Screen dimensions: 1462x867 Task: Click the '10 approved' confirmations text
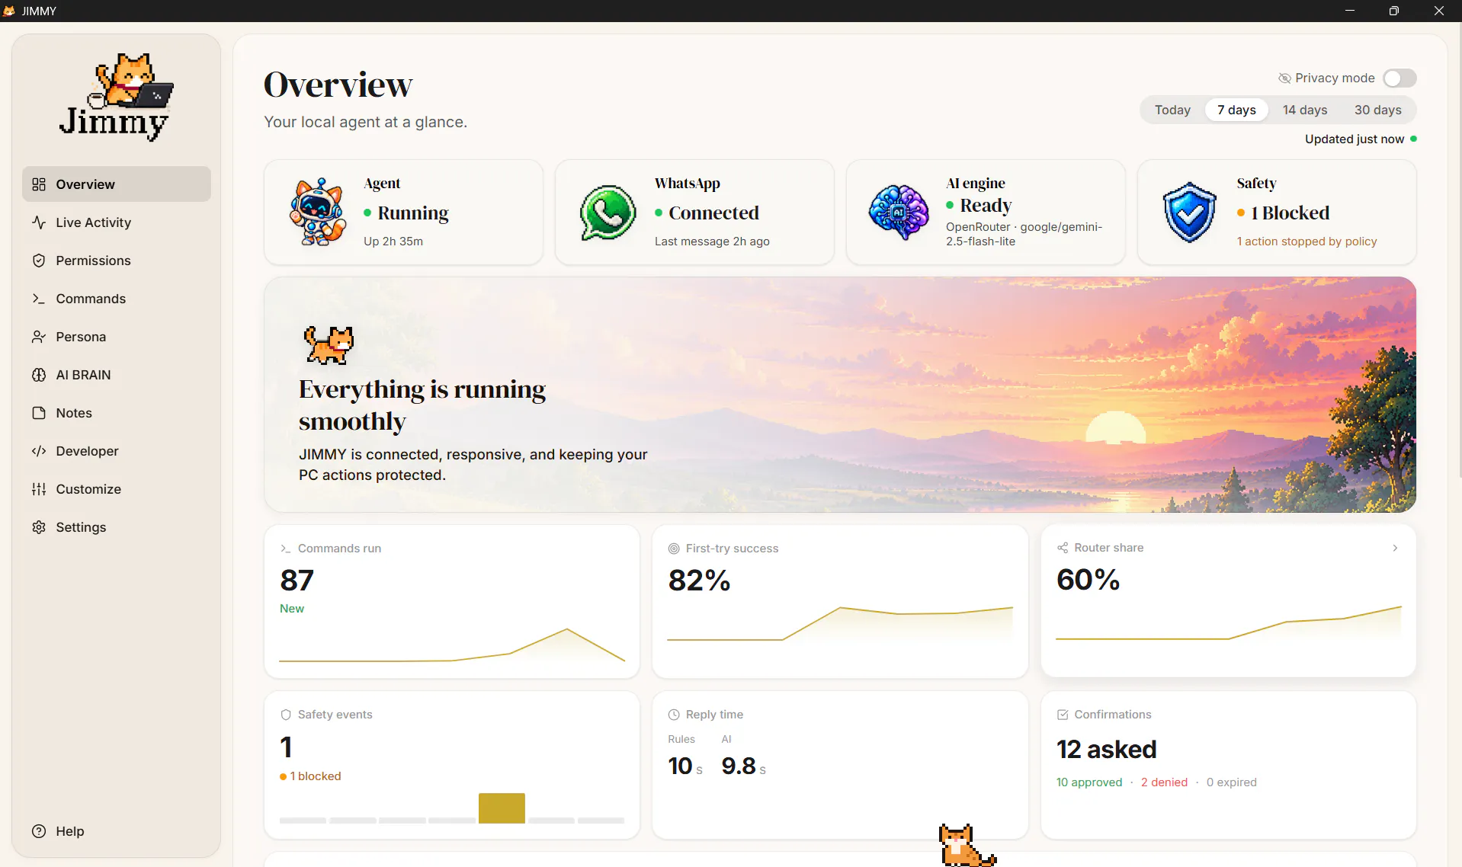pos(1089,782)
